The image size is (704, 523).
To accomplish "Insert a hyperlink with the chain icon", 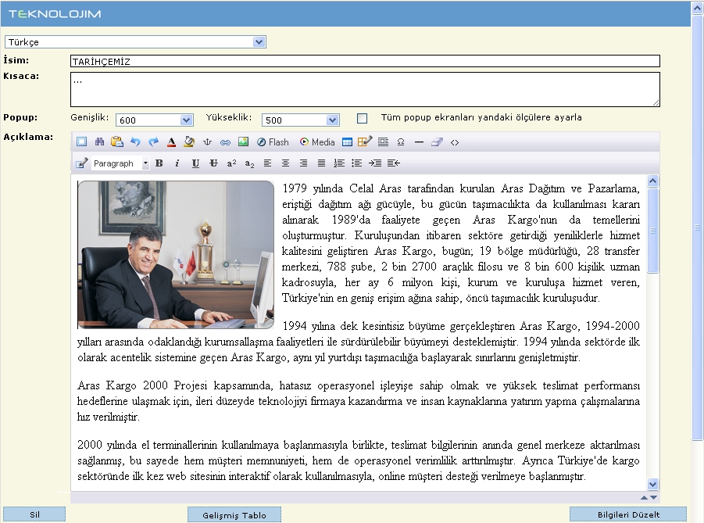I will pos(225,142).
